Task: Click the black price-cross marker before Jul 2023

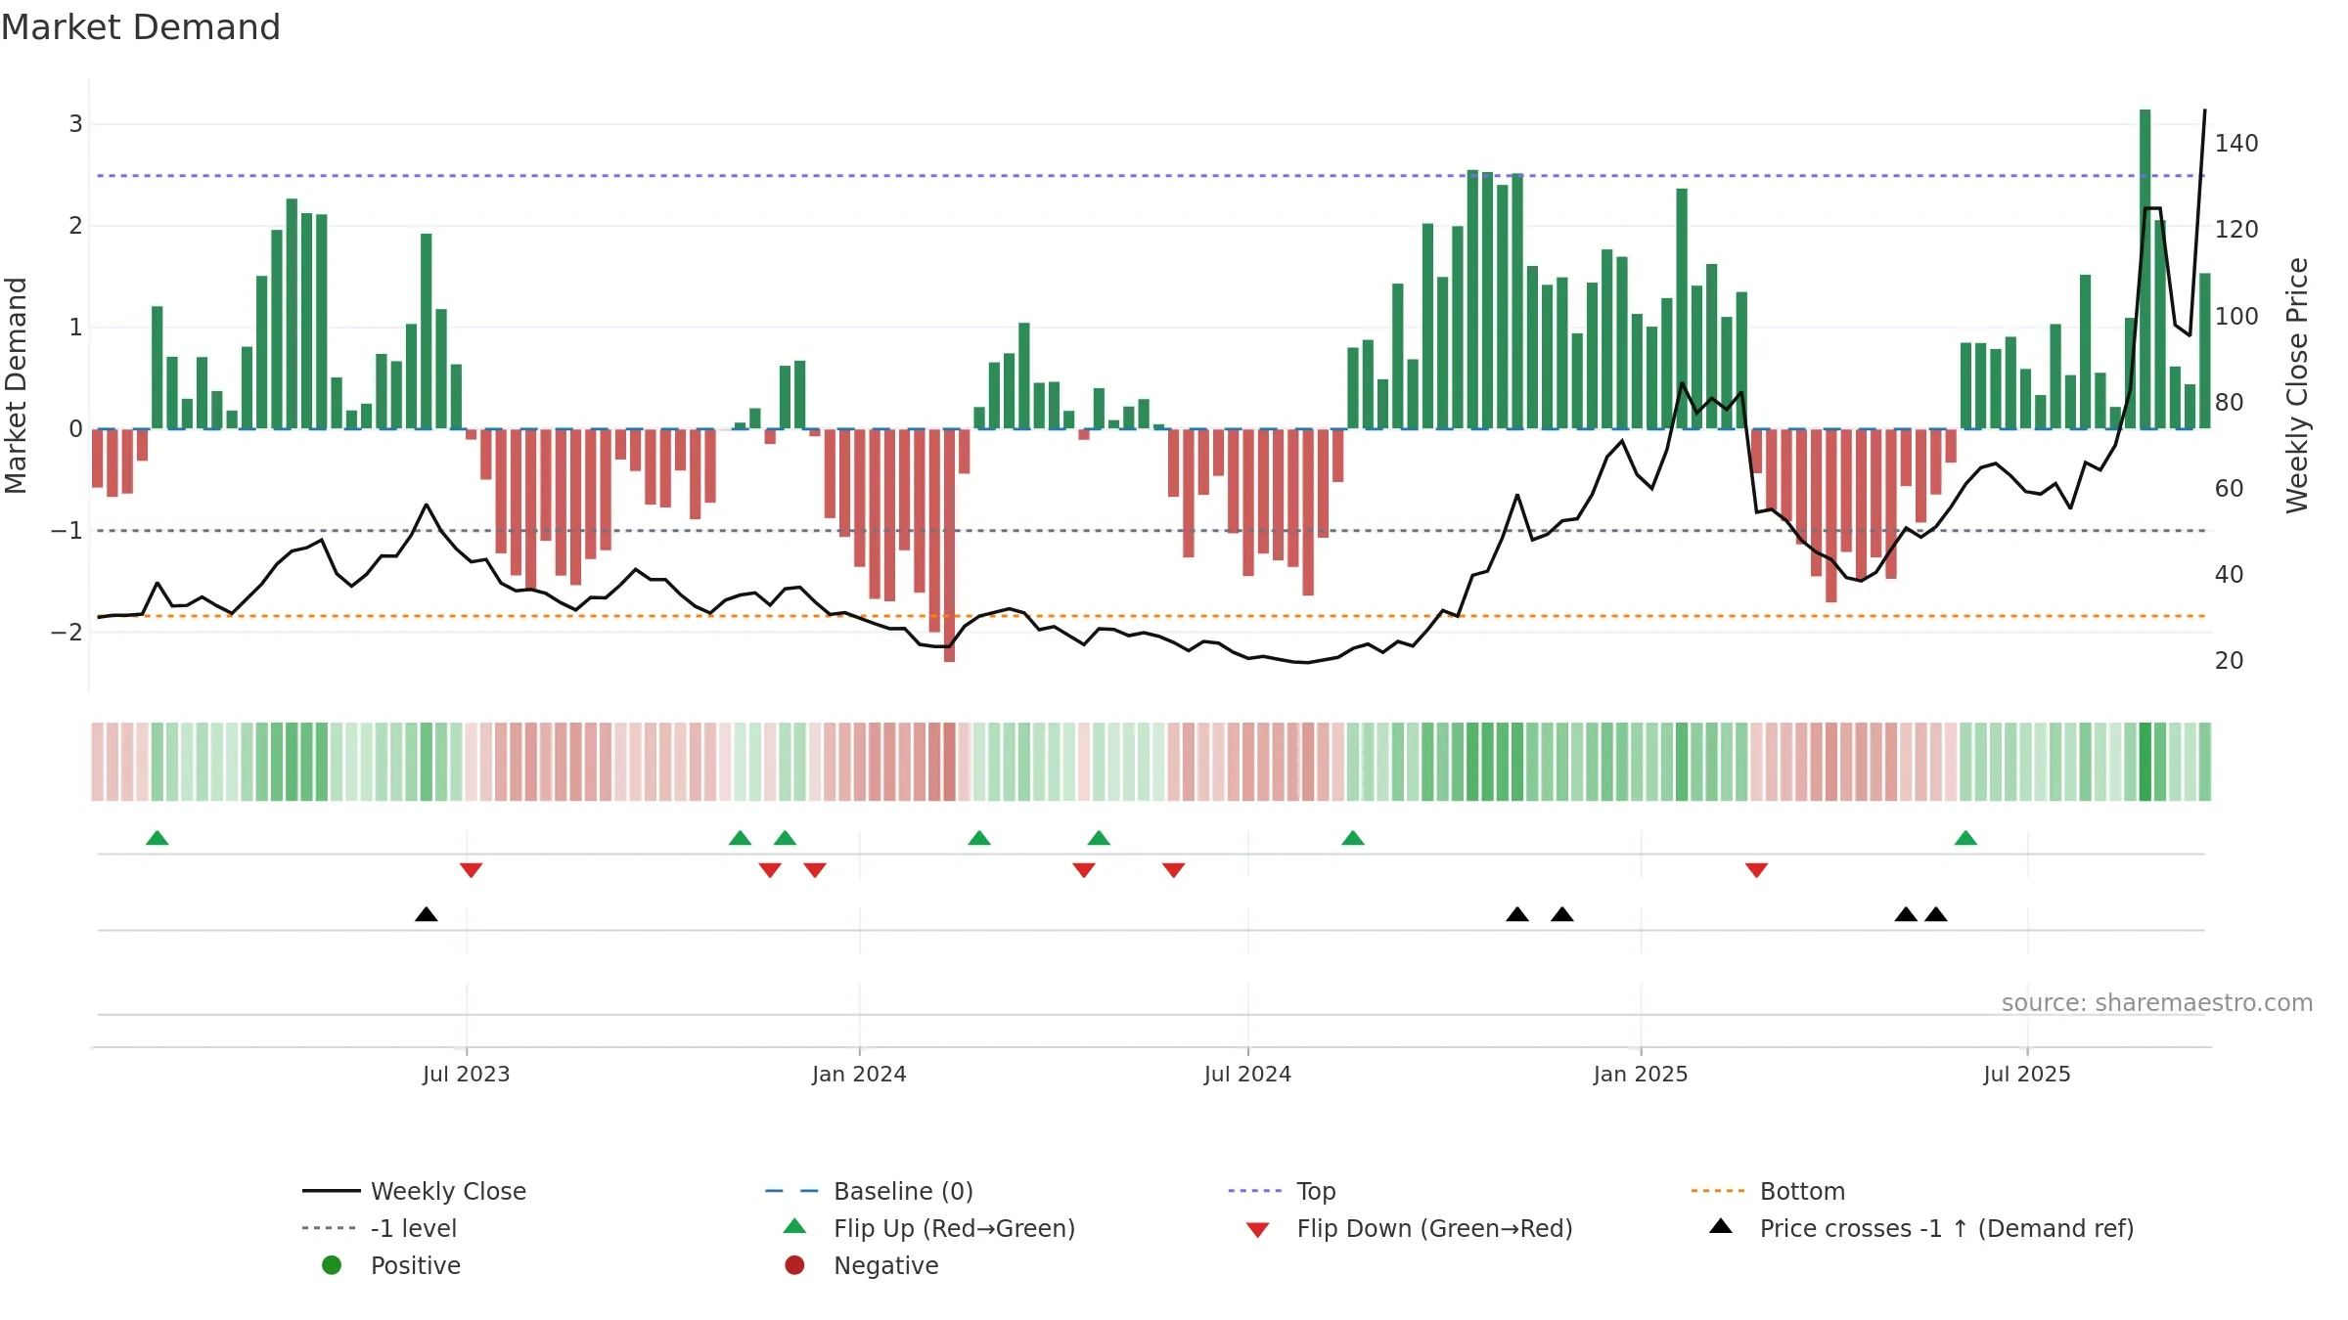Action: coord(427,914)
